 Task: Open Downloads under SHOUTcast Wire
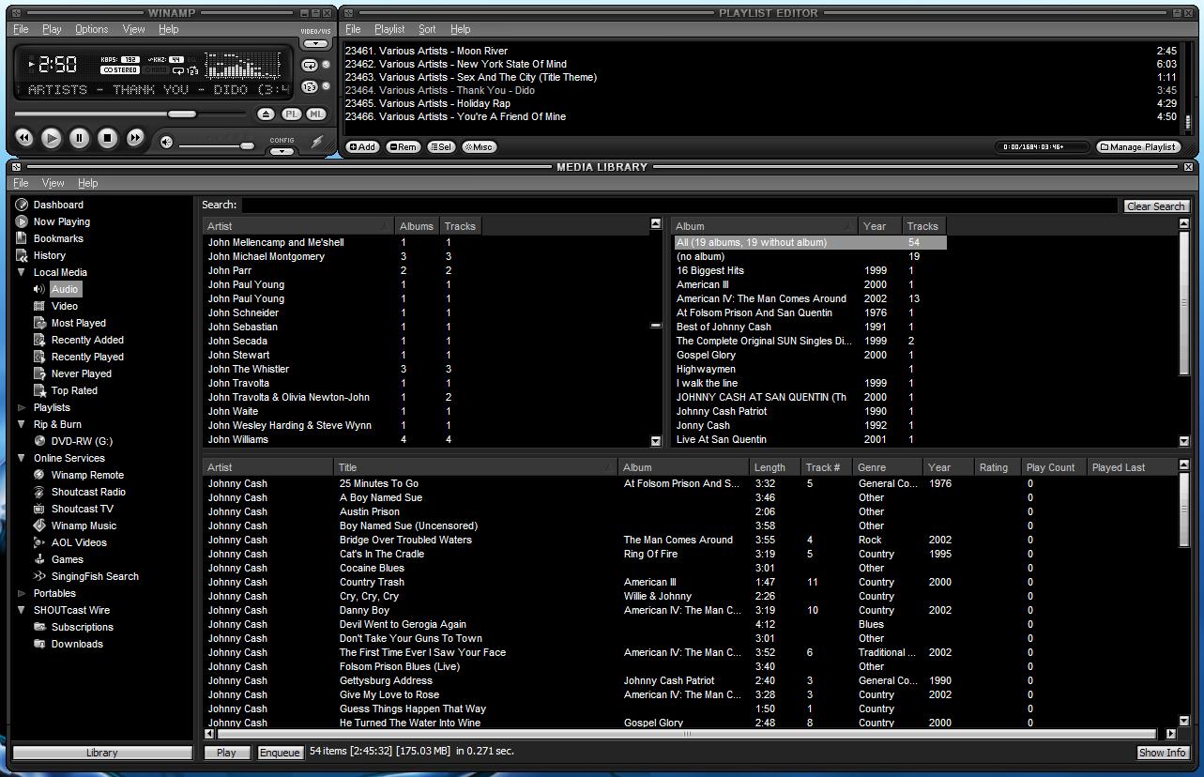point(77,644)
